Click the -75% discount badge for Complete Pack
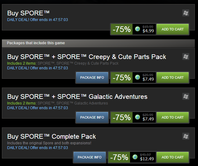The width and height of the screenshot is (198, 166). coord(119,157)
